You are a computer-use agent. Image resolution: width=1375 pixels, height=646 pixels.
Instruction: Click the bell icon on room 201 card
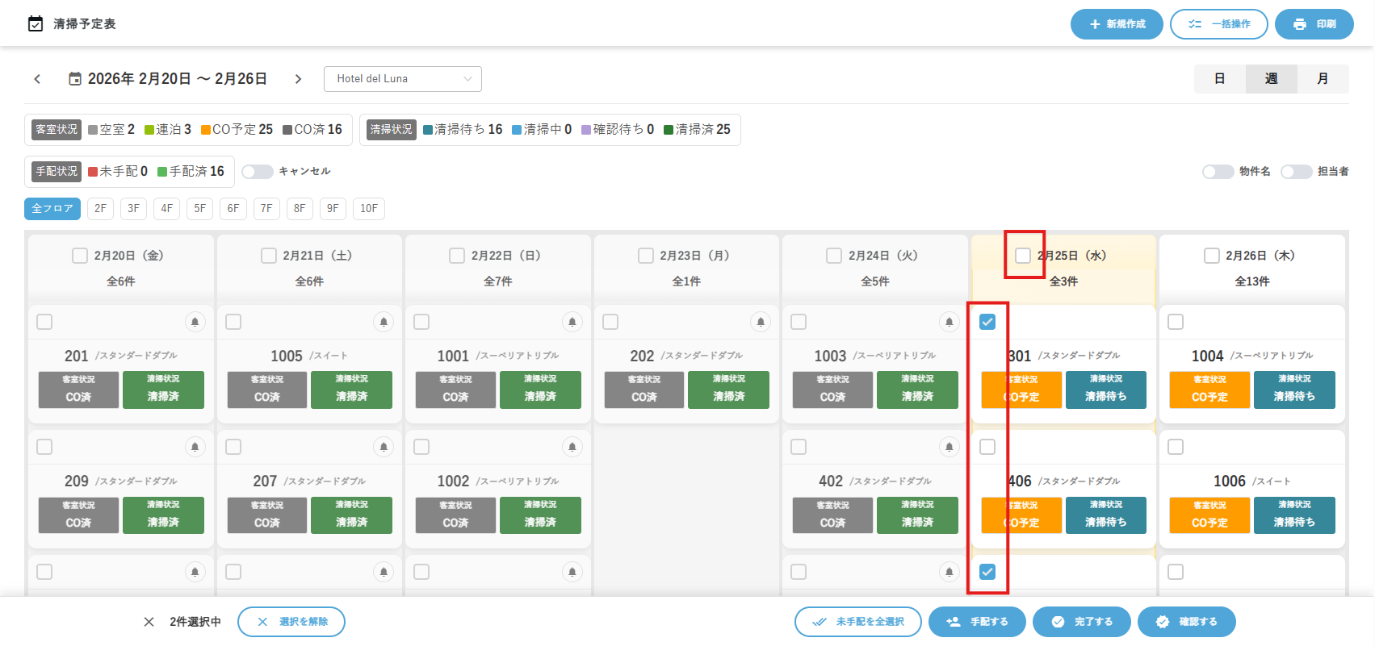coord(195,322)
